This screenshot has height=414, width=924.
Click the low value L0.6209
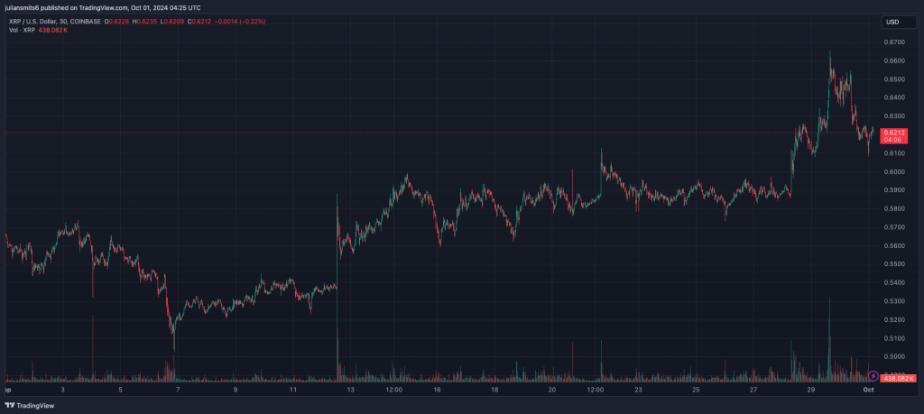(x=171, y=22)
